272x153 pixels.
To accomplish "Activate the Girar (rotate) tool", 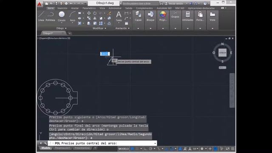I will (95, 13).
